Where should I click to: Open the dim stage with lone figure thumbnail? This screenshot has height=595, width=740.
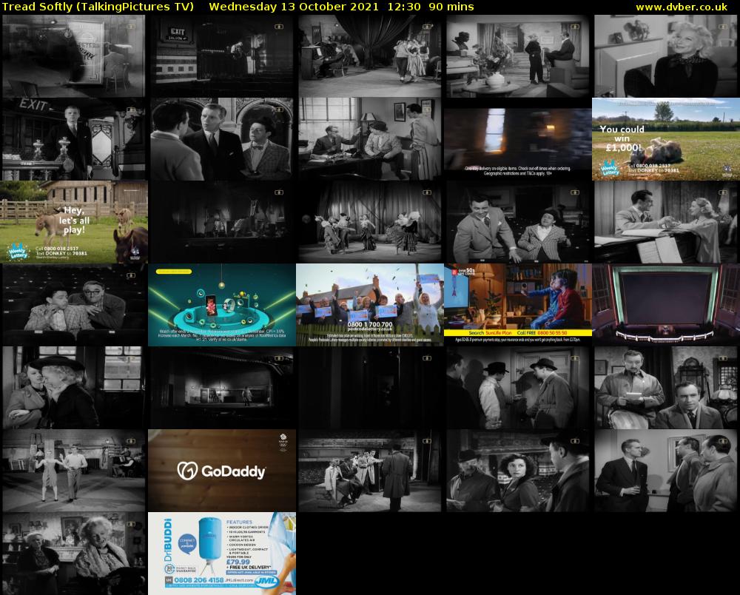point(222,387)
